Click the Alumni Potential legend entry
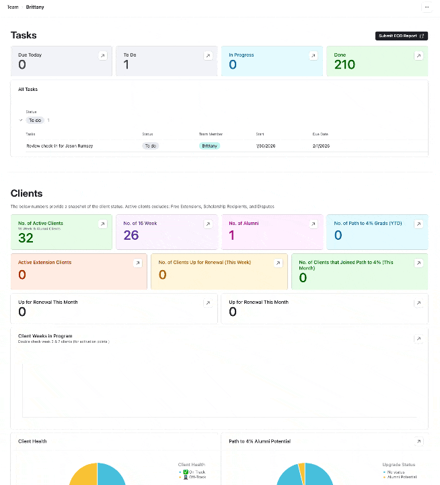 click(x=400, y=477)
